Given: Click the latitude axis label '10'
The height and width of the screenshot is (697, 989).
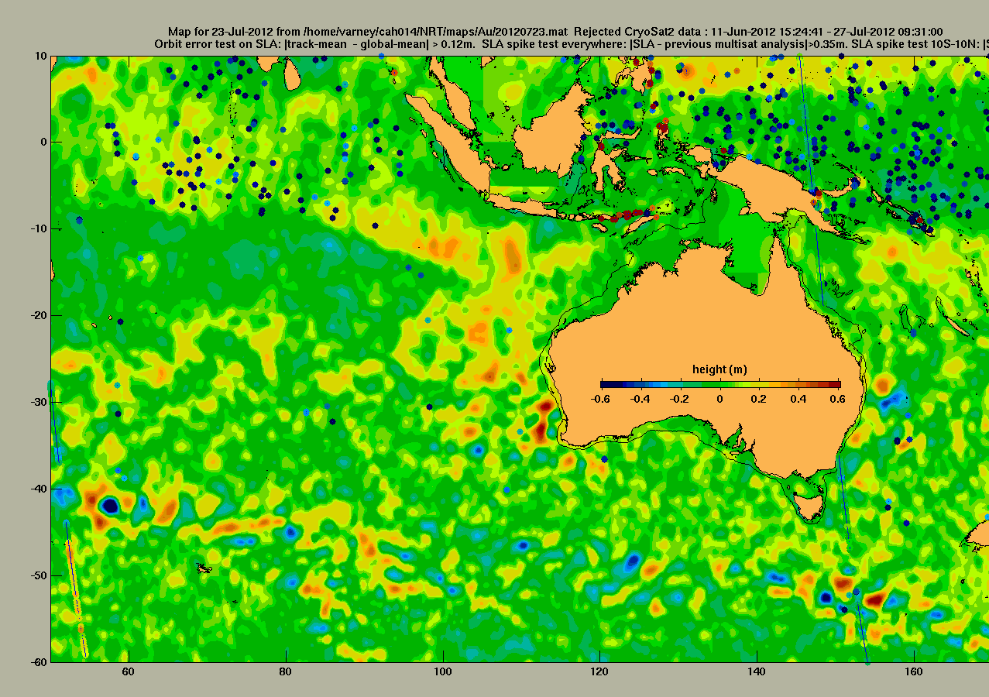Looking at the screenshot, I should [41, 56].
